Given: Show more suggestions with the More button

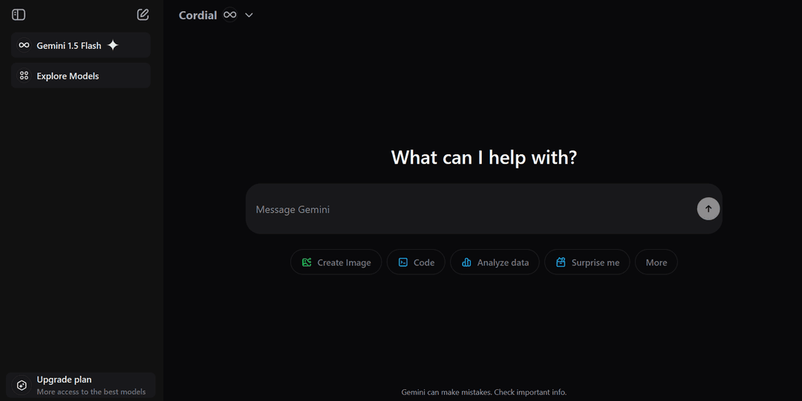Looking at the screenshot, I should pos(656,262).
